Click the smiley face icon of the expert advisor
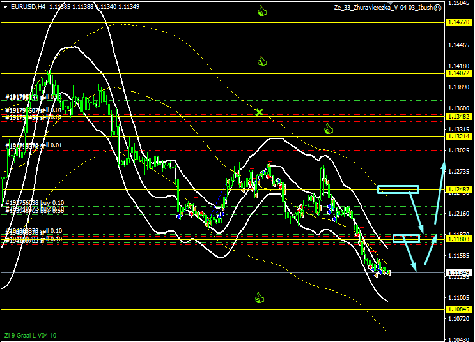This screenshot has height=342, width=475. point(438,8)
